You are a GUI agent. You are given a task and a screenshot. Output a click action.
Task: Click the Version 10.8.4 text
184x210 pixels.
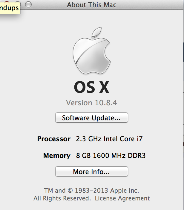[91, 103]
